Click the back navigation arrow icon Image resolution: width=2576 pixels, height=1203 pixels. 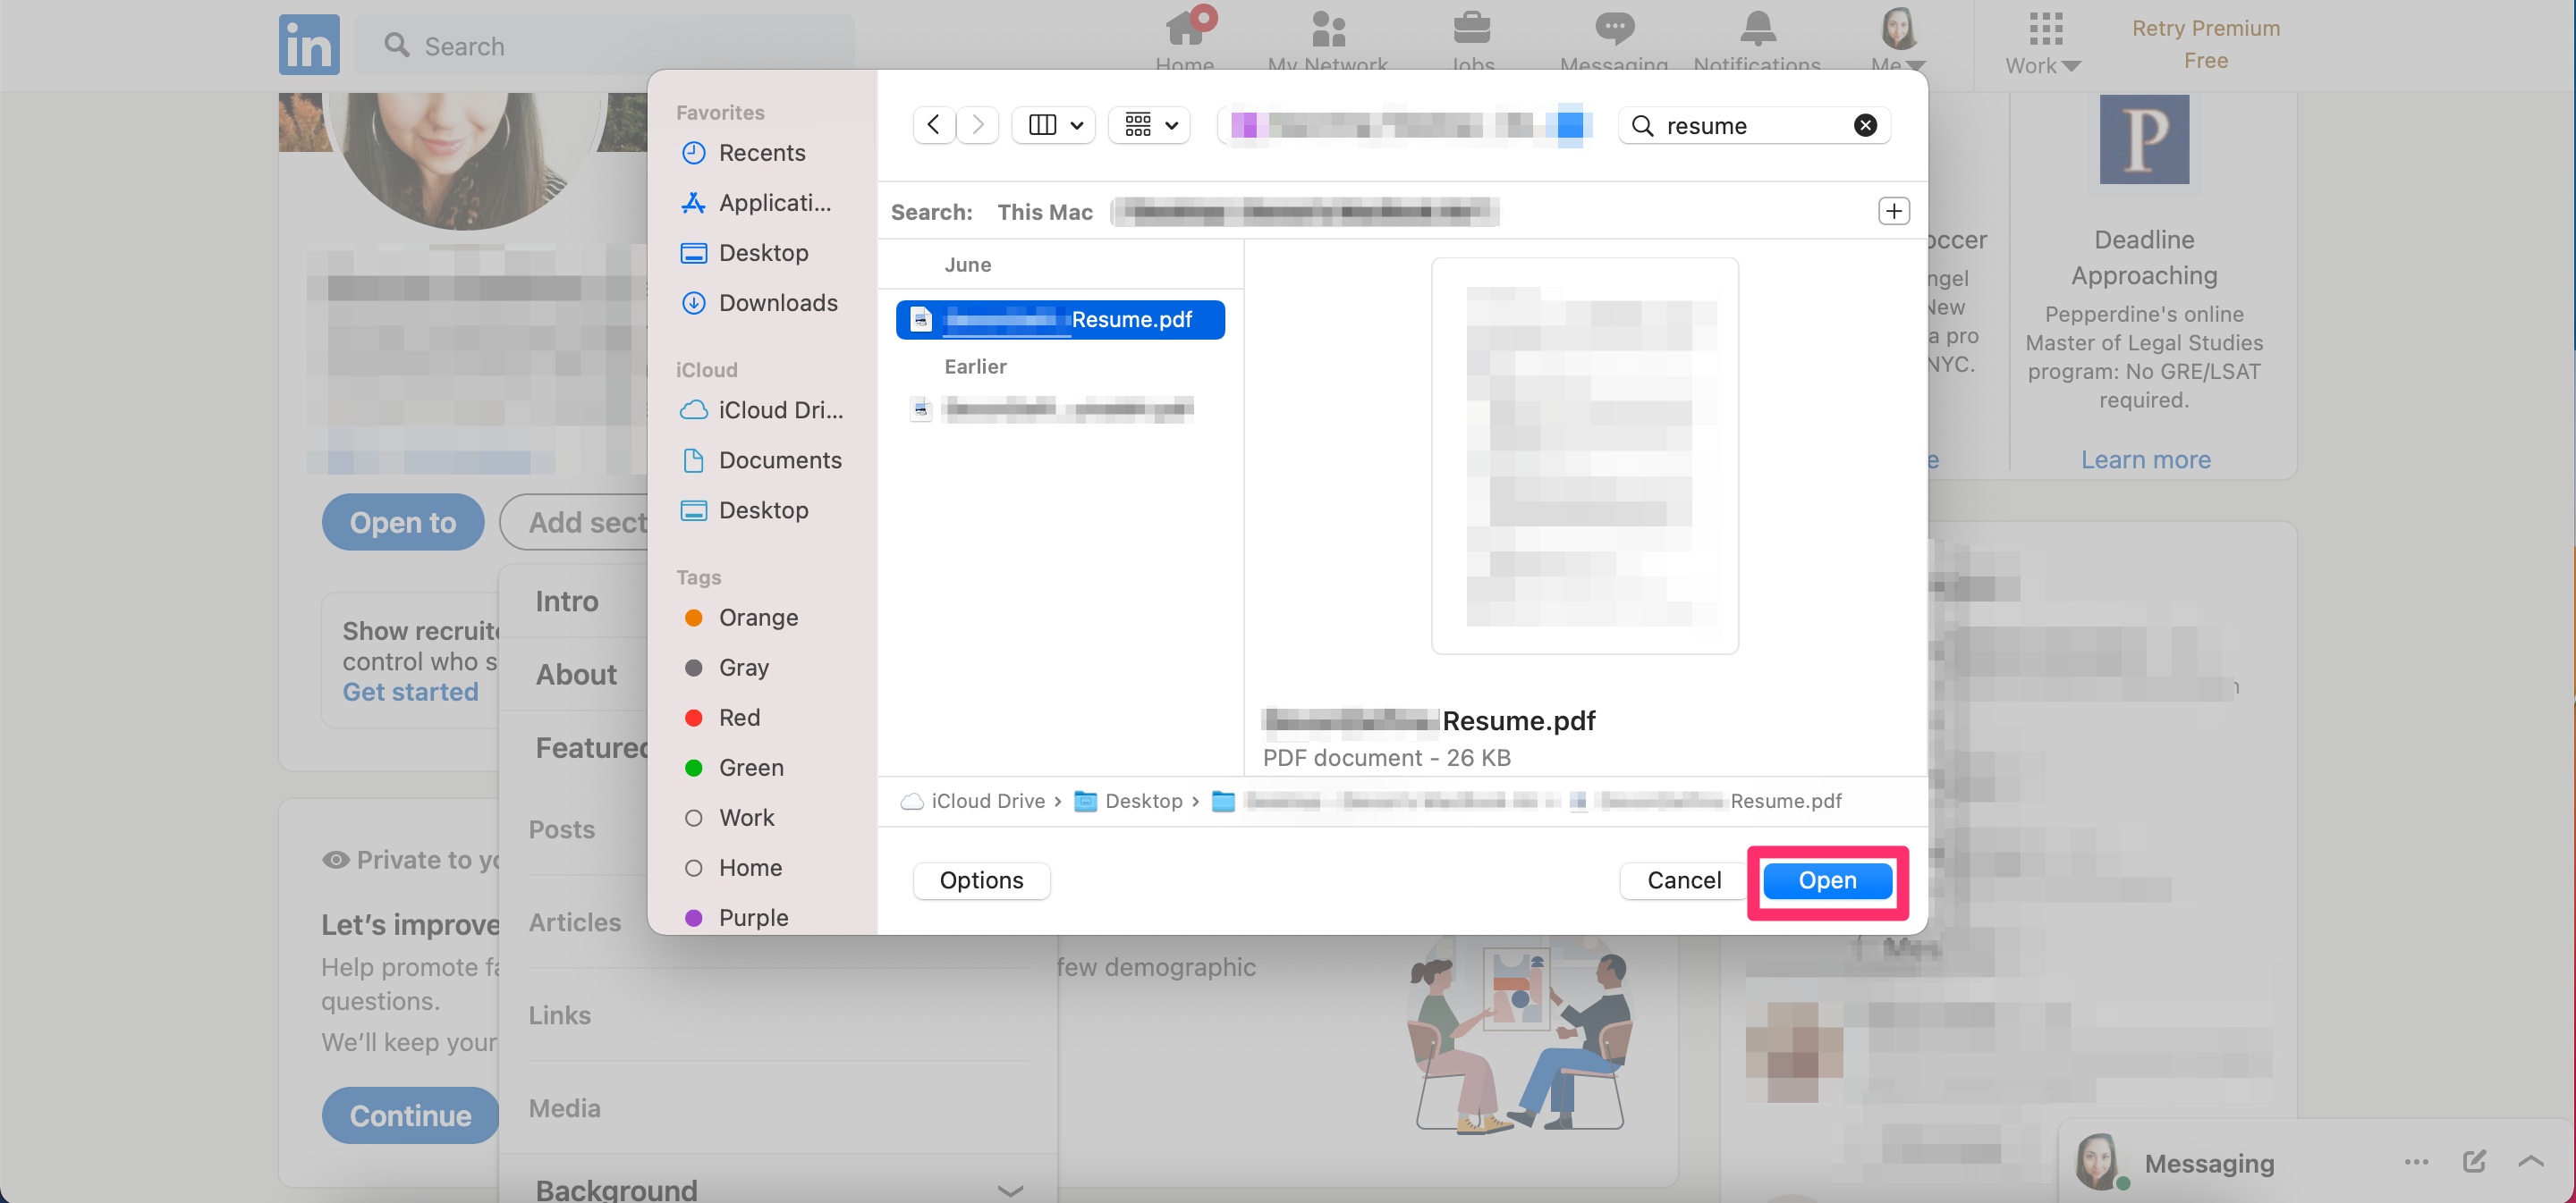[933, 123]
